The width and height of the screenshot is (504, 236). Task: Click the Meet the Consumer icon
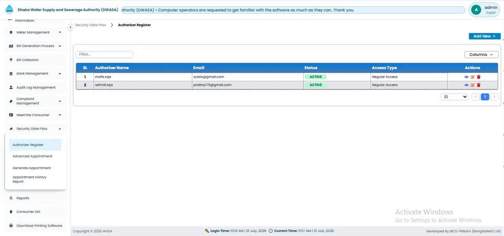tap(11, 115)
